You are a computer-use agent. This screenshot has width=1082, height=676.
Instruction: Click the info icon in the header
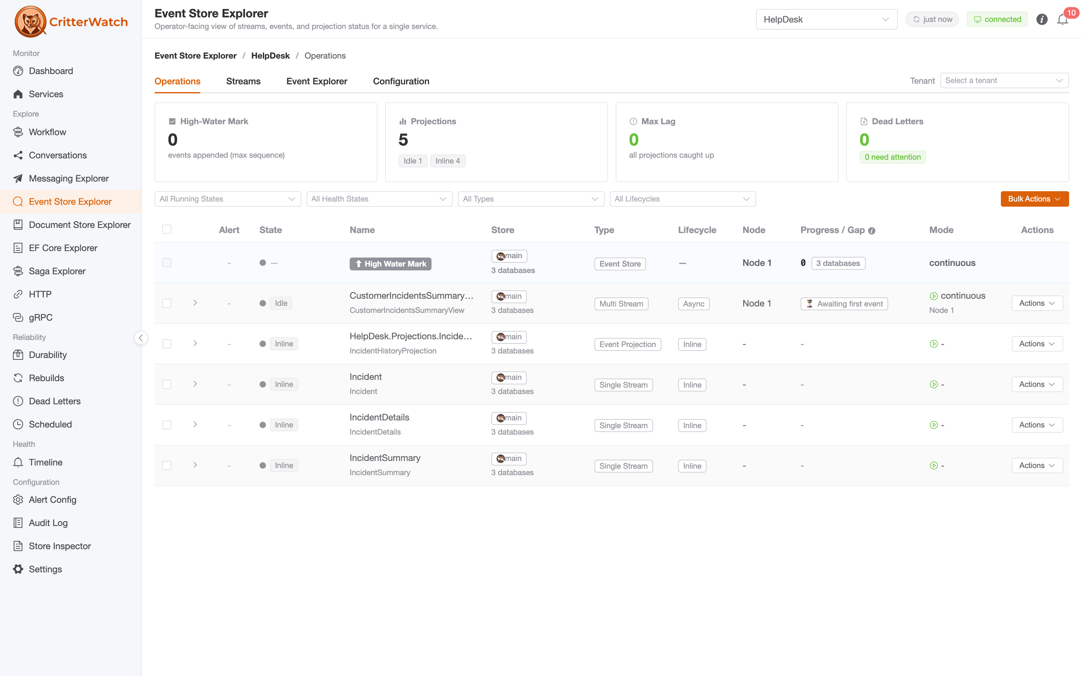tap(1042, 20)
